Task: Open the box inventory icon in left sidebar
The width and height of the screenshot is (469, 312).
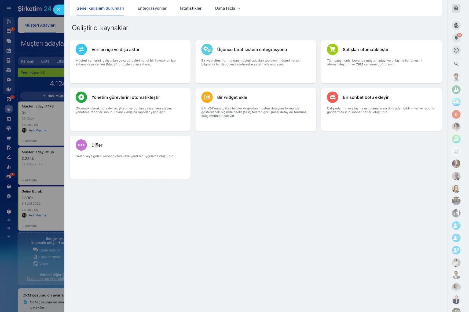Action: click(9, 186)
